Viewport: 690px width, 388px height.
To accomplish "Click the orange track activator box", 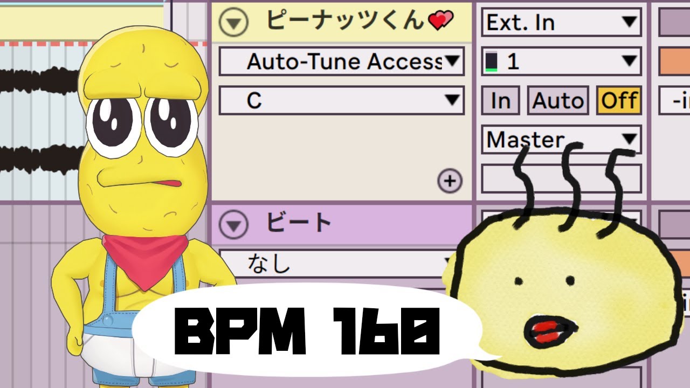I will [674, 61].
